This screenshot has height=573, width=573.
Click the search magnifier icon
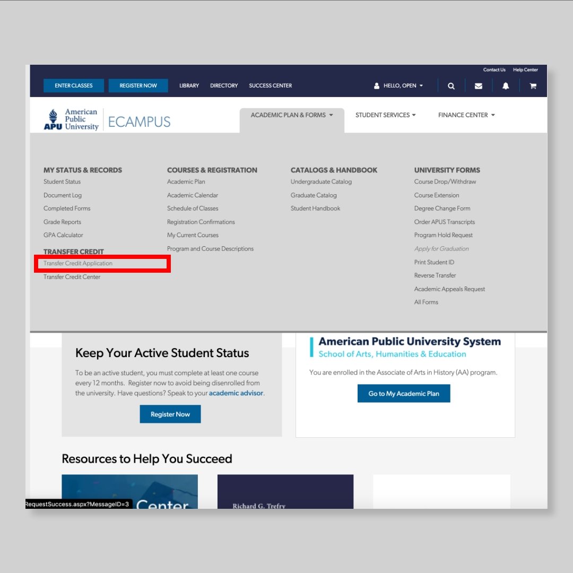pos(451,86)
